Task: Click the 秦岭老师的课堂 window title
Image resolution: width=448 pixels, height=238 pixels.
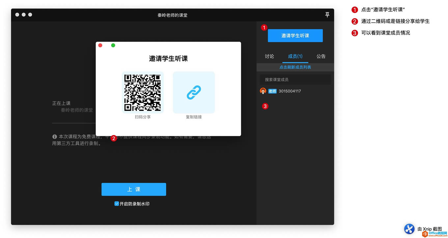Action: pyautogui.click(x=172, y=15)
